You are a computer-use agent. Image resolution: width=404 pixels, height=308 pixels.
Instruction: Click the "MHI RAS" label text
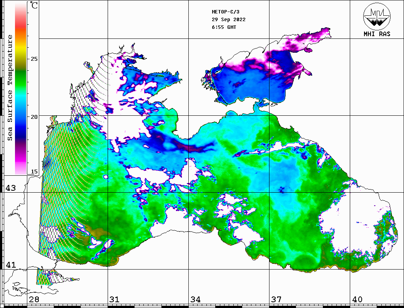377,34
